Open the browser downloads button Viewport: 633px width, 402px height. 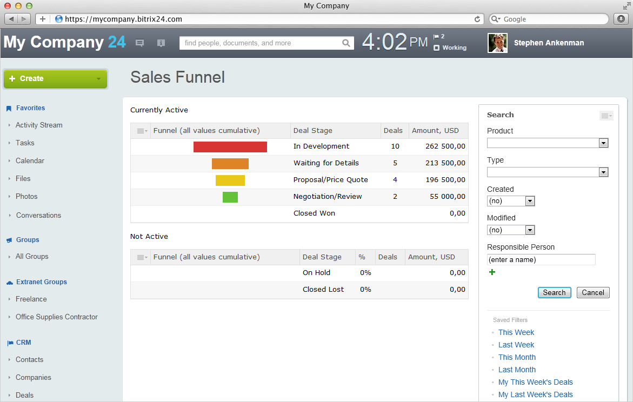621,19
